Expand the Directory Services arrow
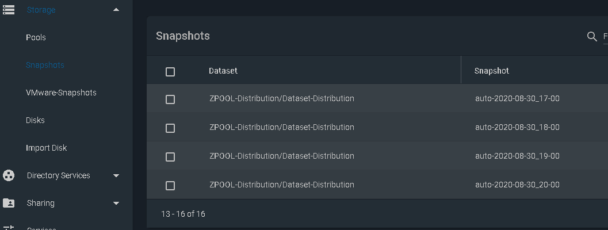Image resolution: width=608 pixels, height=230 pixels. pos(116,176)
